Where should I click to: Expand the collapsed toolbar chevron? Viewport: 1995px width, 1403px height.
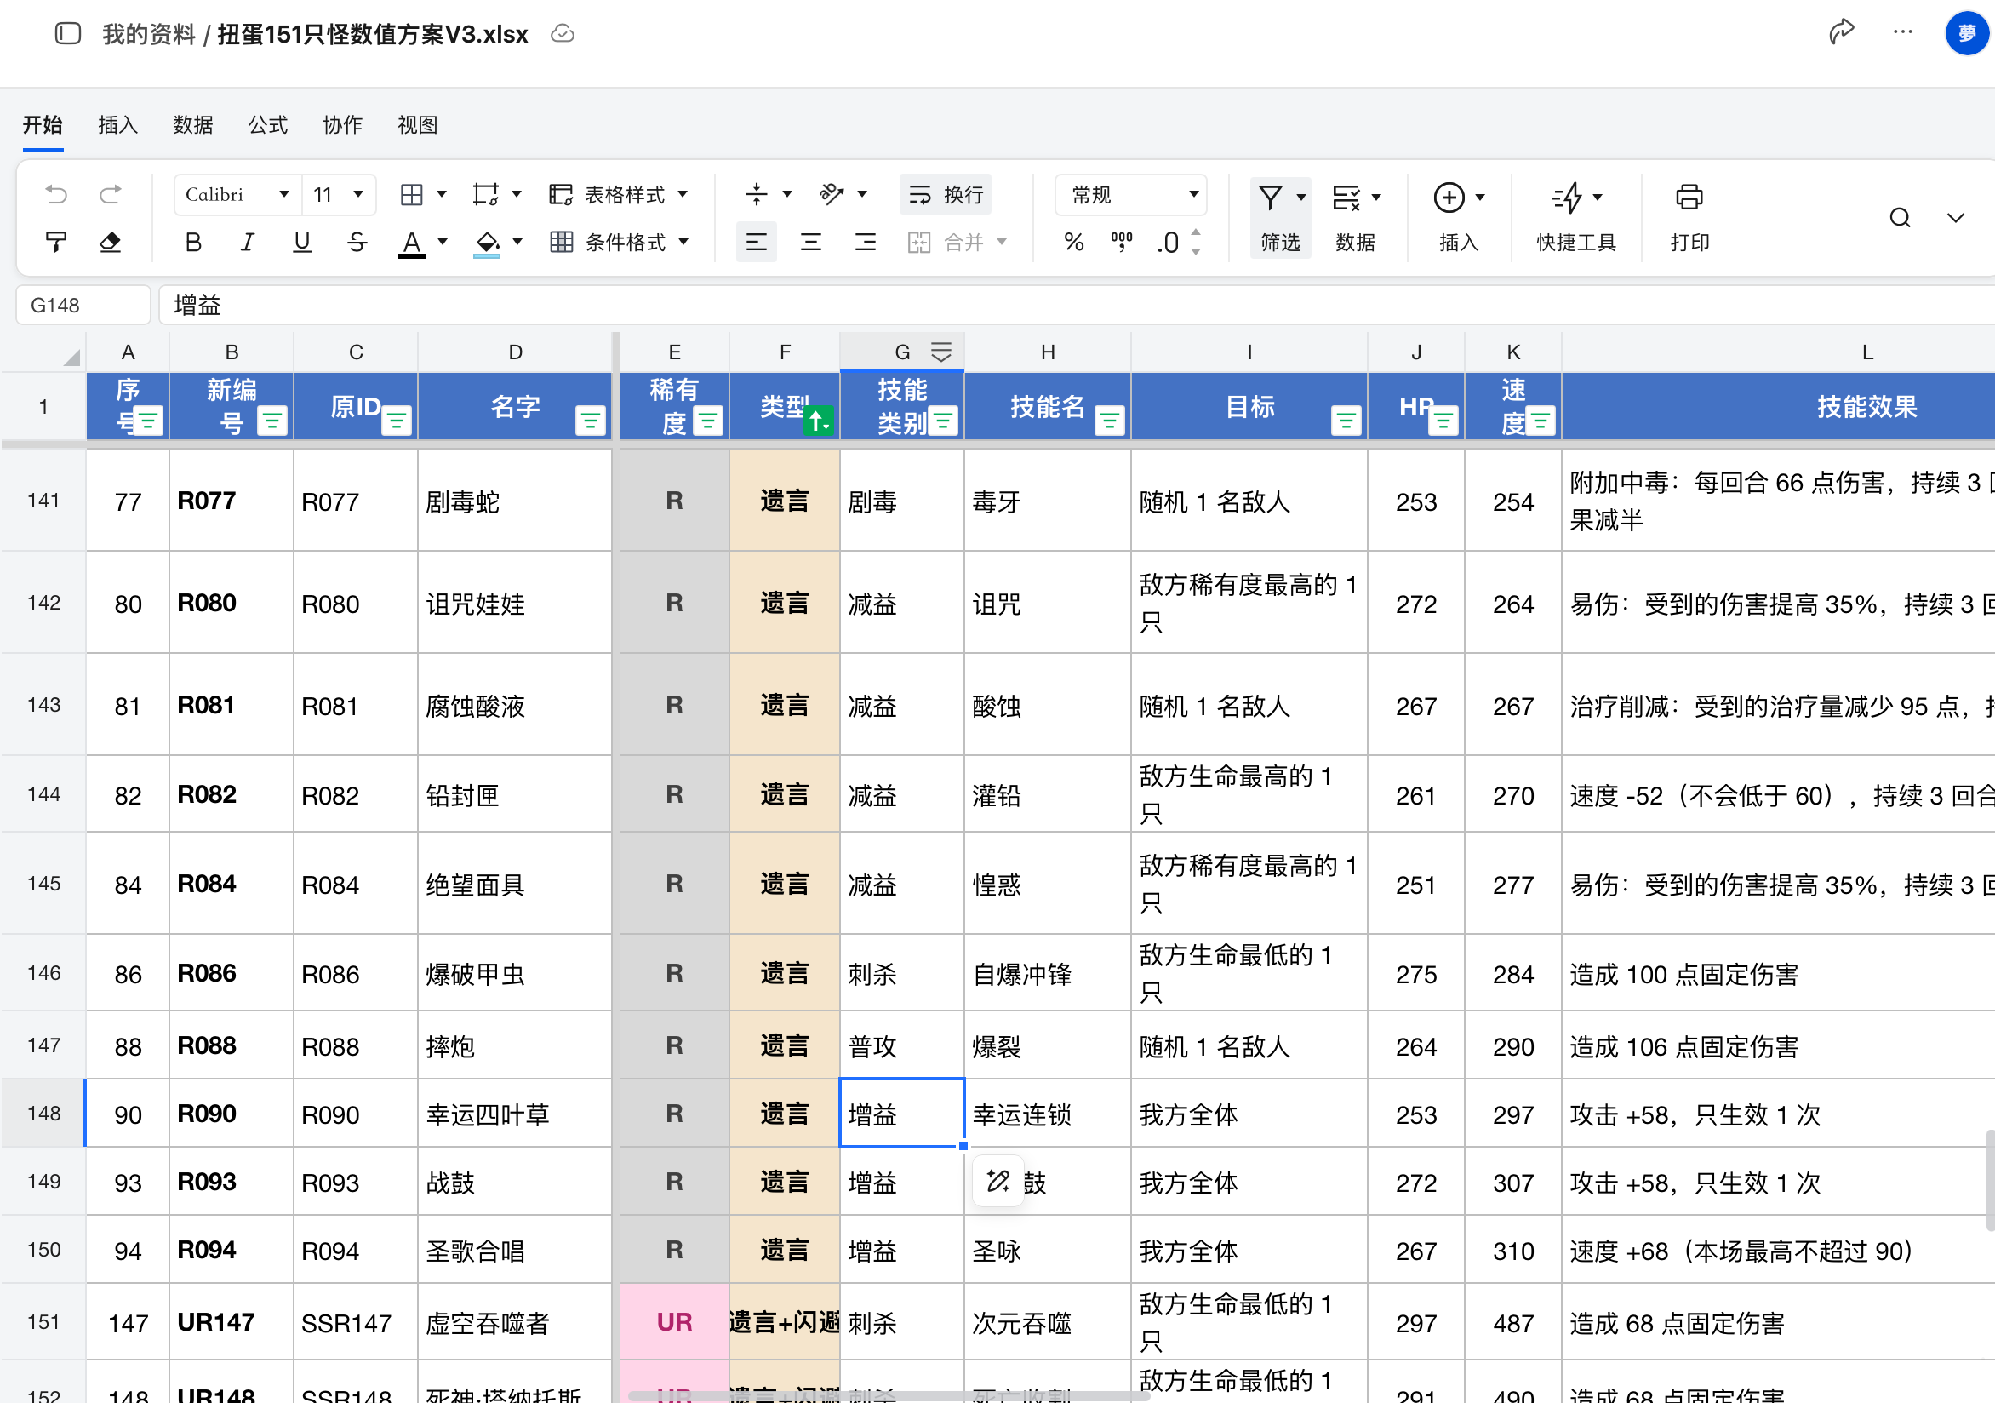tap(1955, 217)
